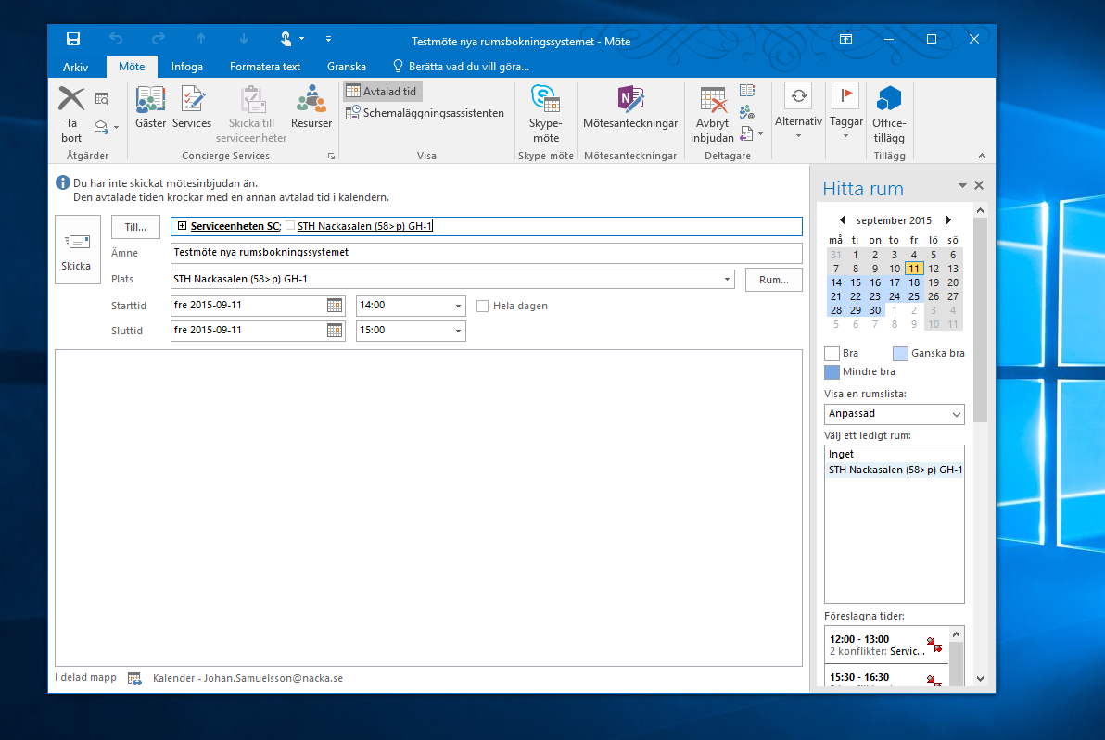
Task: Select the Möte ribbon tab
Action: click(132, 66)
